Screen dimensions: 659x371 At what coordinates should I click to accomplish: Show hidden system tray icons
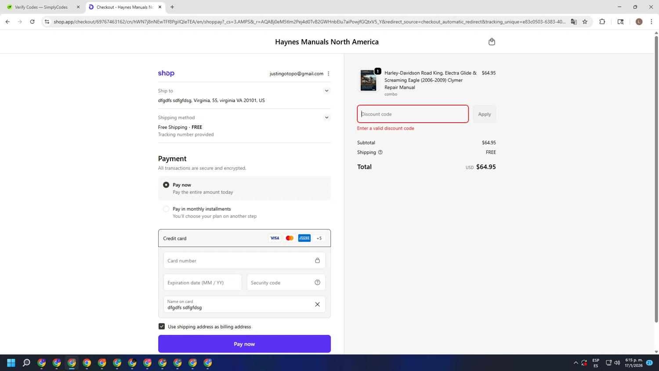point(576,363)
